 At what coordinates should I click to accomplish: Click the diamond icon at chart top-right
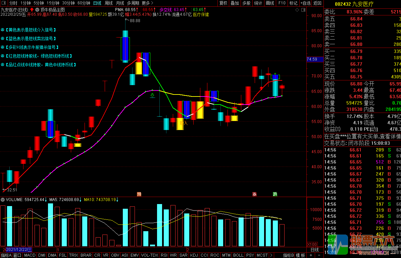pyautogui.click(x=297, y=10)
